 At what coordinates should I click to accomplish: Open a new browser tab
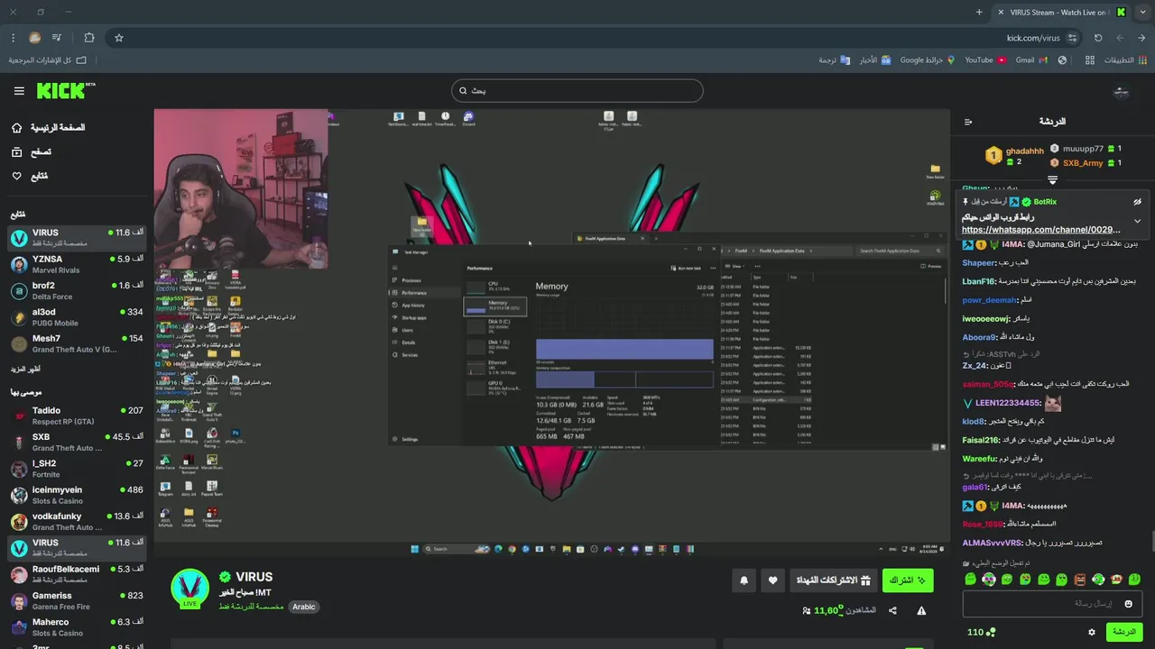point(979,12)
